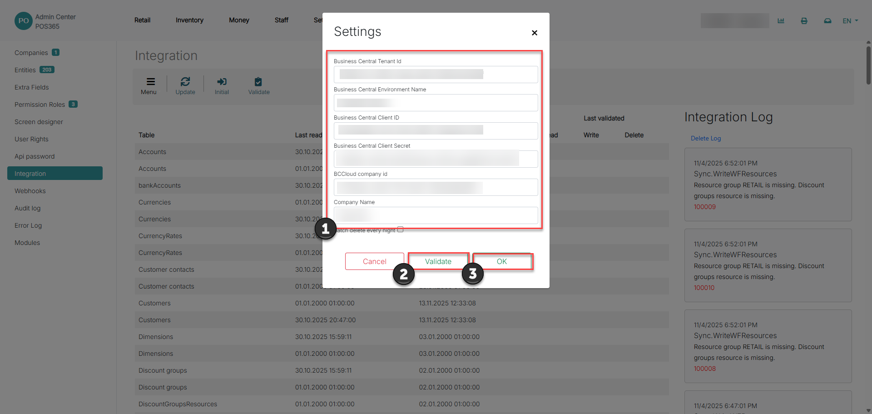Click Business Central Environment Name field
This screenshot has width=872, height=414.
coord(436,103)
